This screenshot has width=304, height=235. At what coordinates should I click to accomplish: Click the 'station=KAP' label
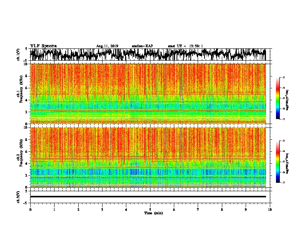[x=142, y=46]
